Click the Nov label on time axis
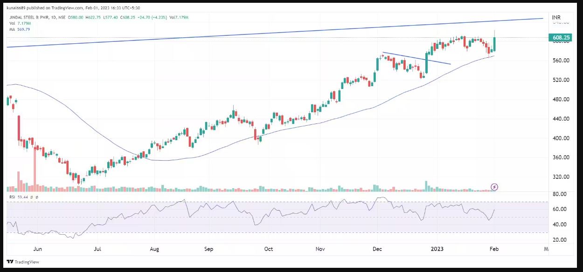 coord(320,249)
